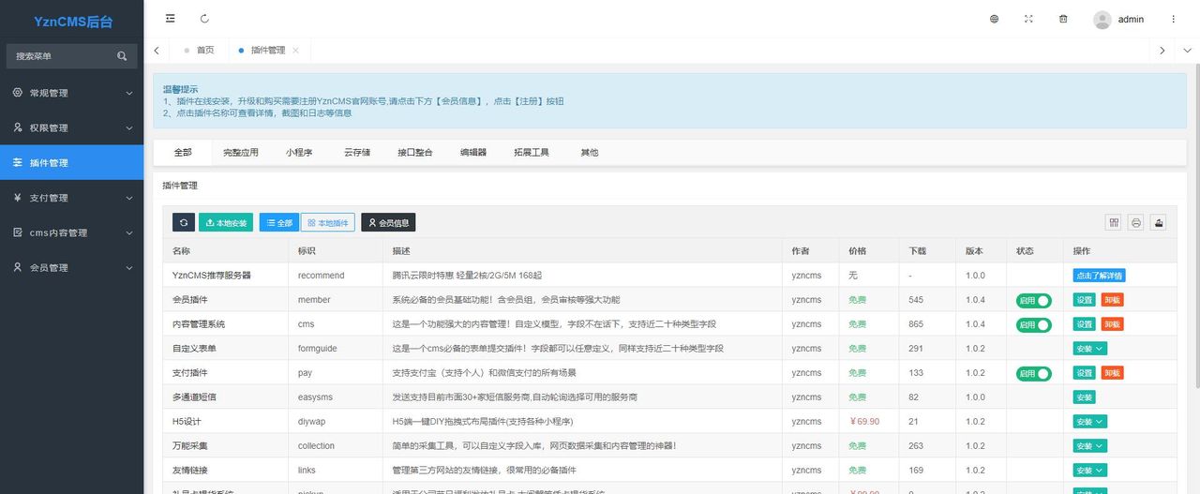Click the trash clear-cache icon in header
Viewport: 1200px width, 494px height.
point(1063,19)
